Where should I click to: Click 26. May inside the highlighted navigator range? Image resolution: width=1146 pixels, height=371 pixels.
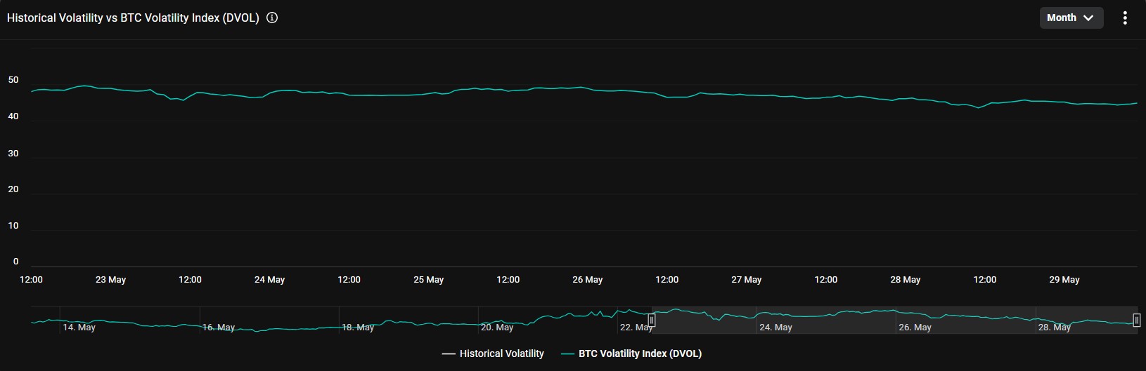tap(915, 328)
